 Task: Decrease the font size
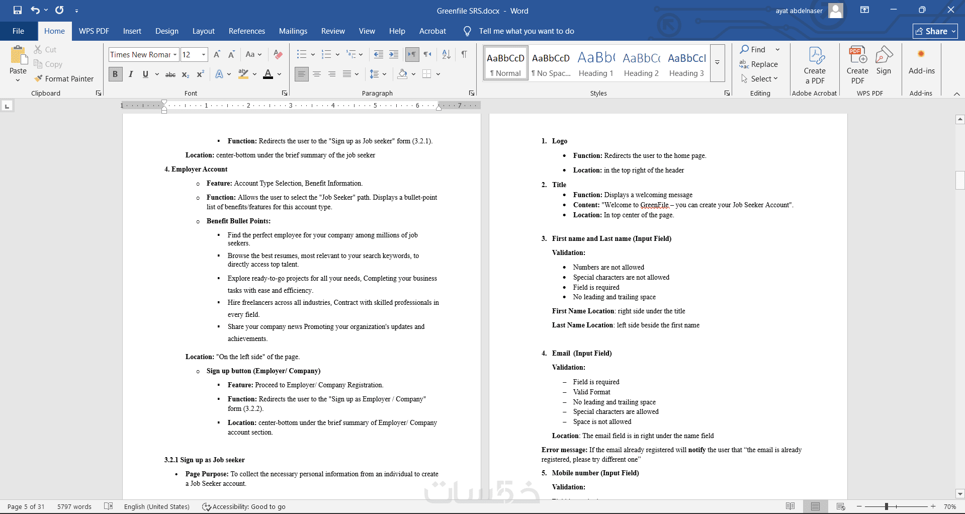[231, 54]
